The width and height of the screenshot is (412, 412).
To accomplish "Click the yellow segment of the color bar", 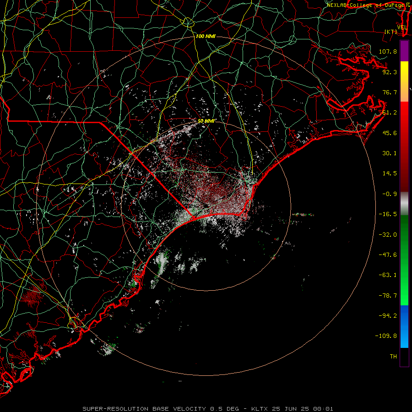I will click(x=404, y=81).
